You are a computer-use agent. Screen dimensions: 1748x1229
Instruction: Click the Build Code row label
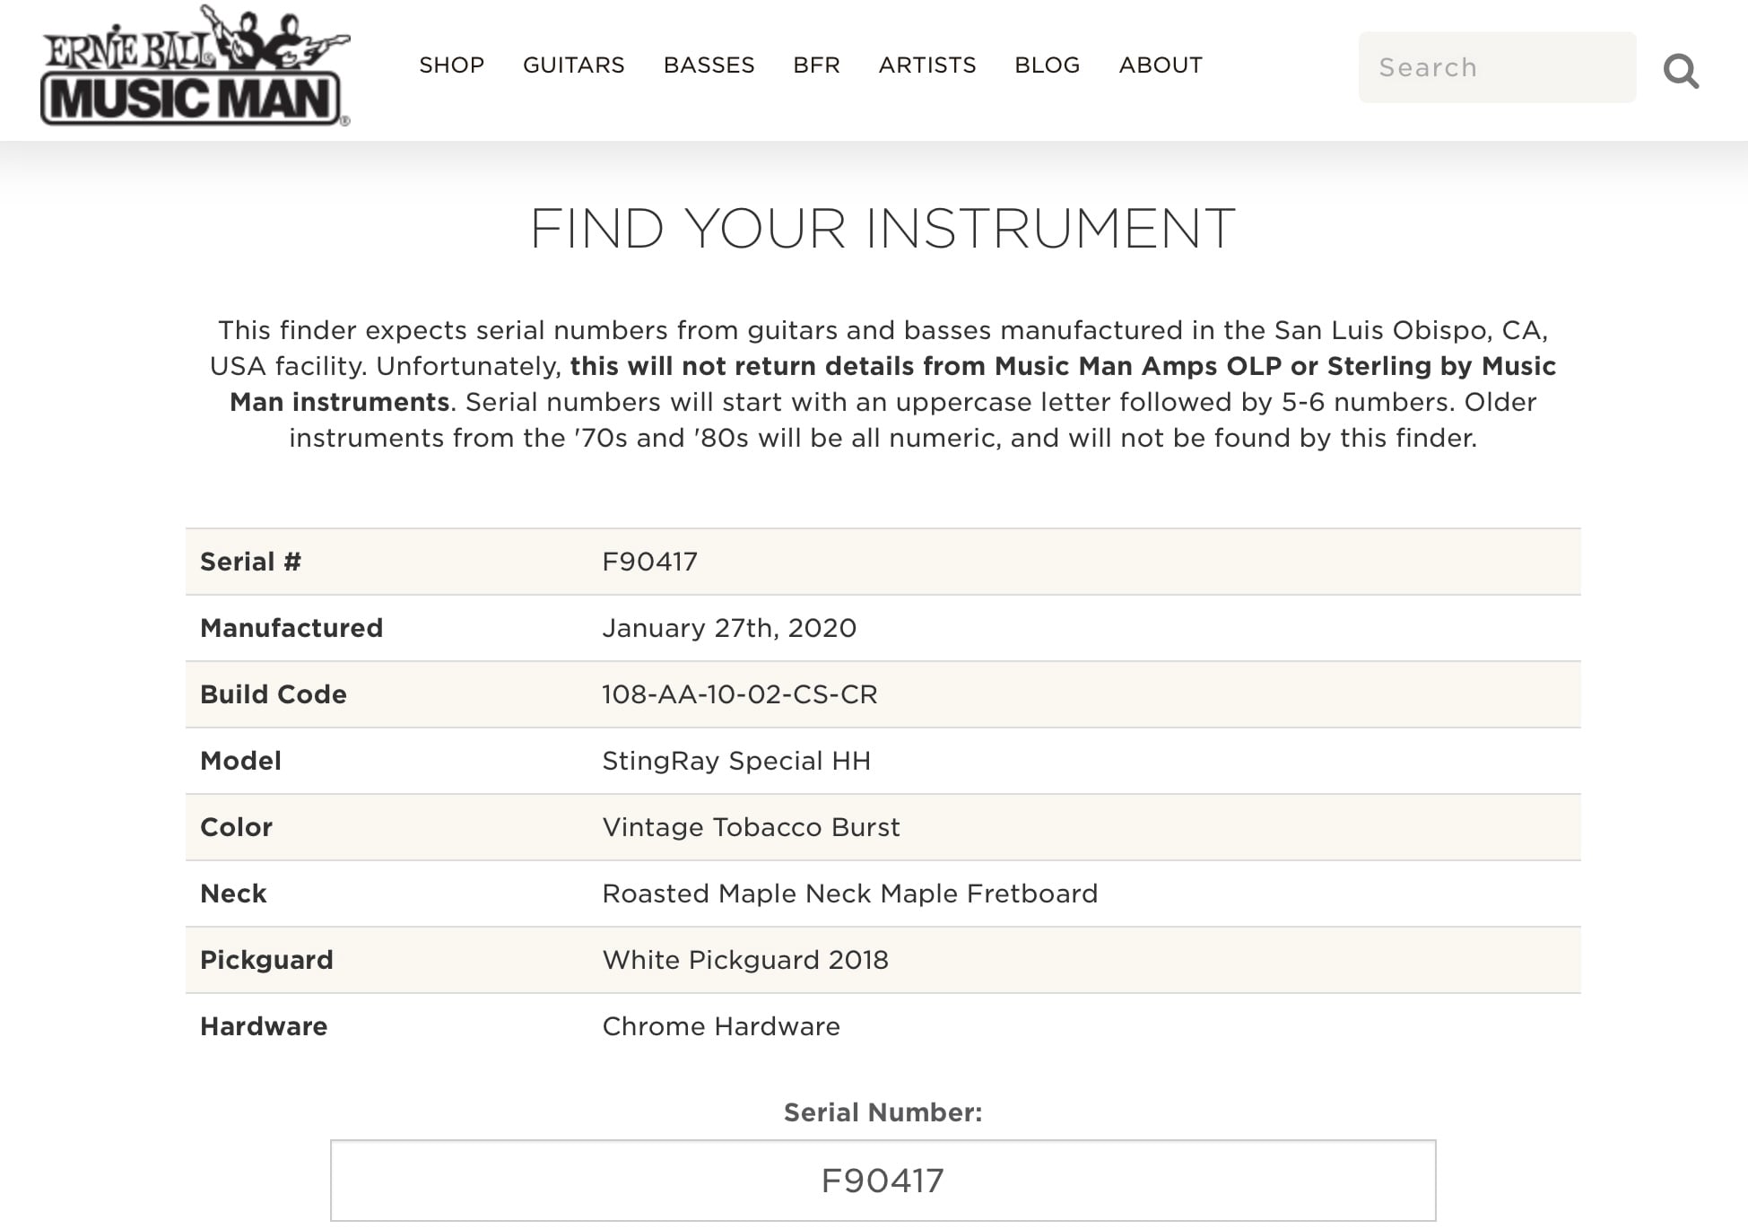[274, 694]
